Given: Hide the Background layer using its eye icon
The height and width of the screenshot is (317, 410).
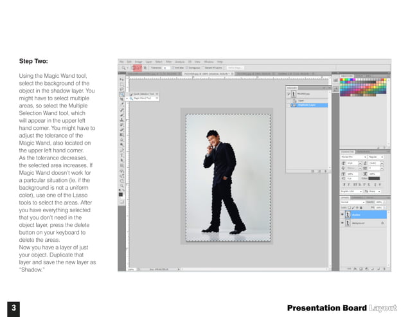Looking at the screenshot, I should point(343,222).
